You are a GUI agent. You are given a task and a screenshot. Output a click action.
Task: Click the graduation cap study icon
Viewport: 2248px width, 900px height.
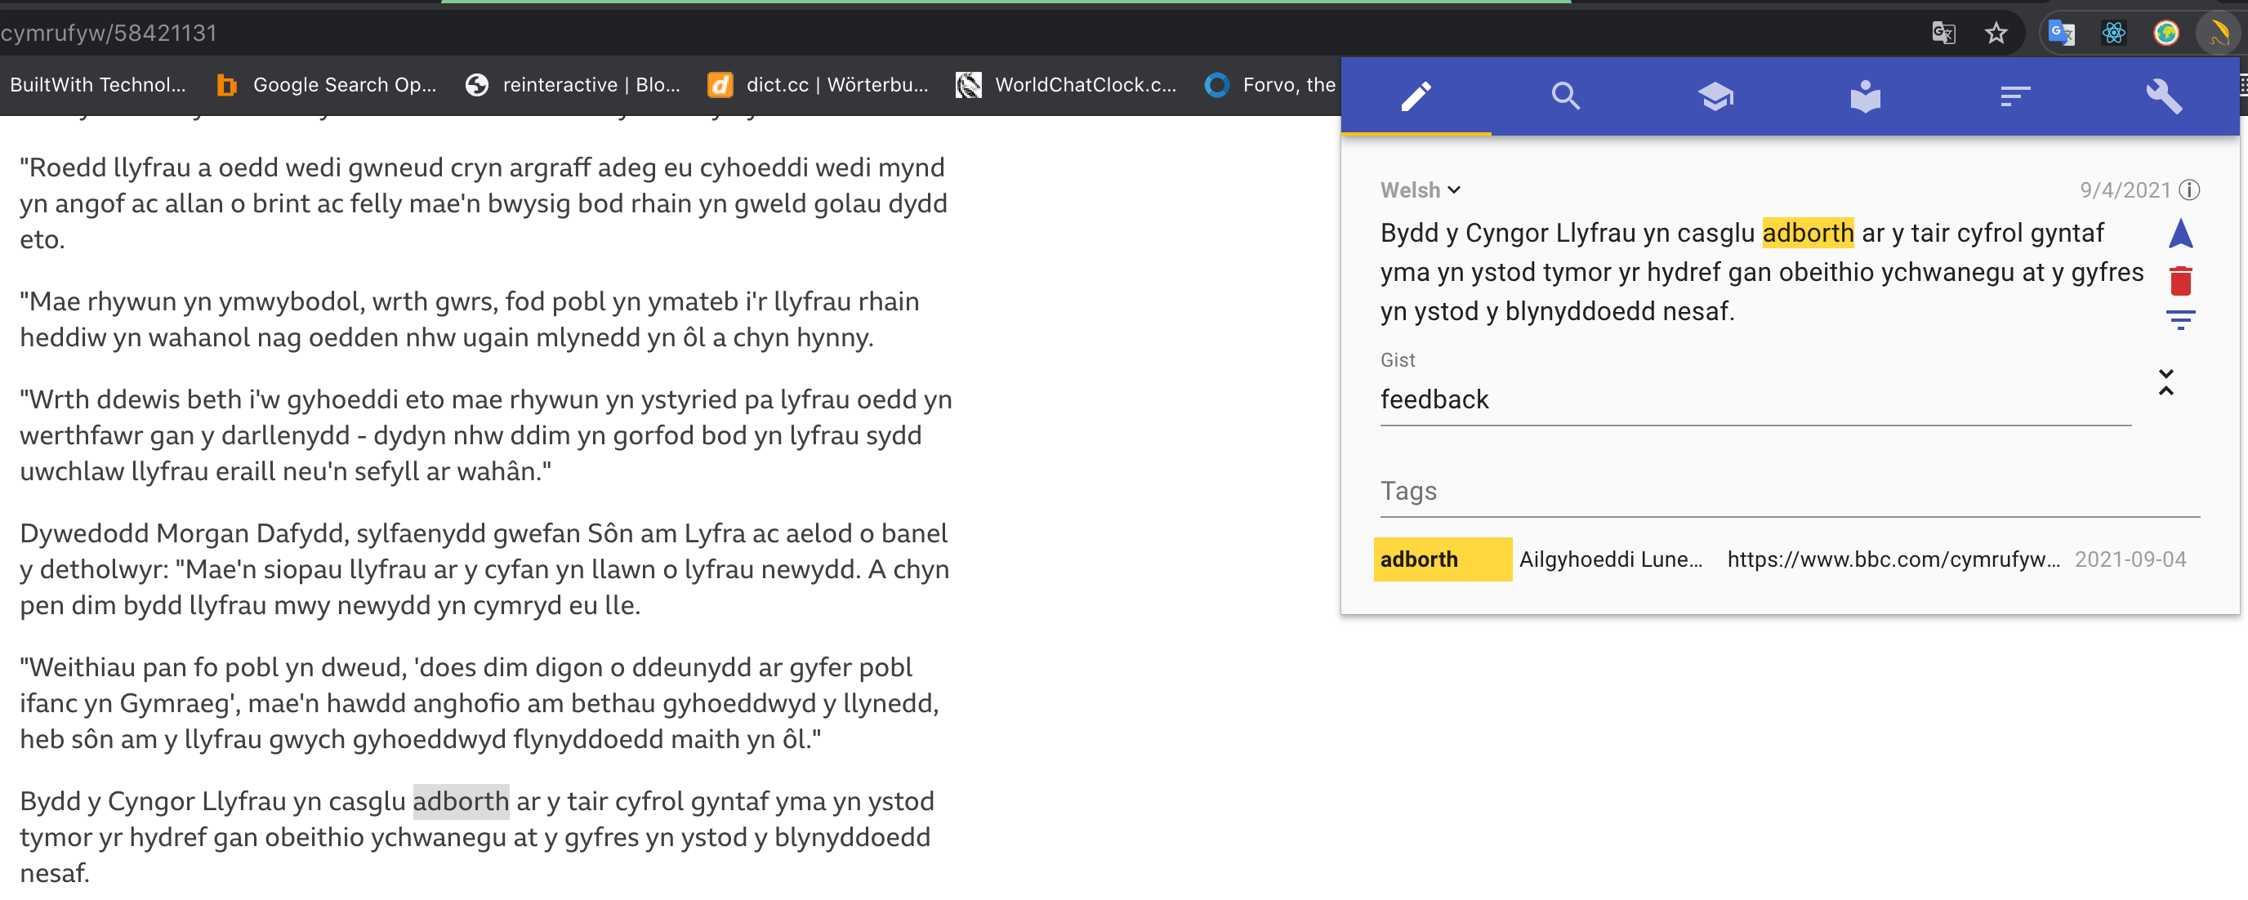click(1715, 96)
